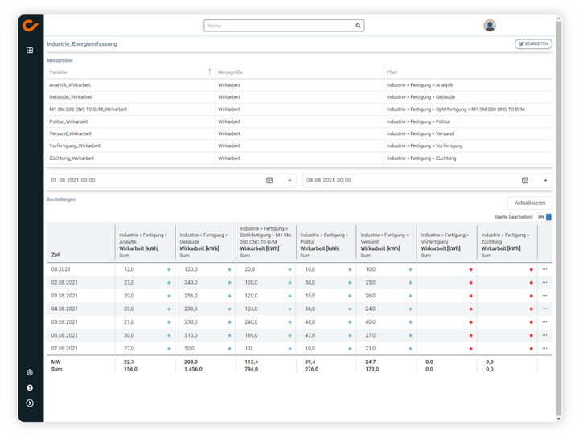This screenshot has width=579, height=434.
Task: Open calendar picker for end date 08.08.2021
Action: click(524, 181)
